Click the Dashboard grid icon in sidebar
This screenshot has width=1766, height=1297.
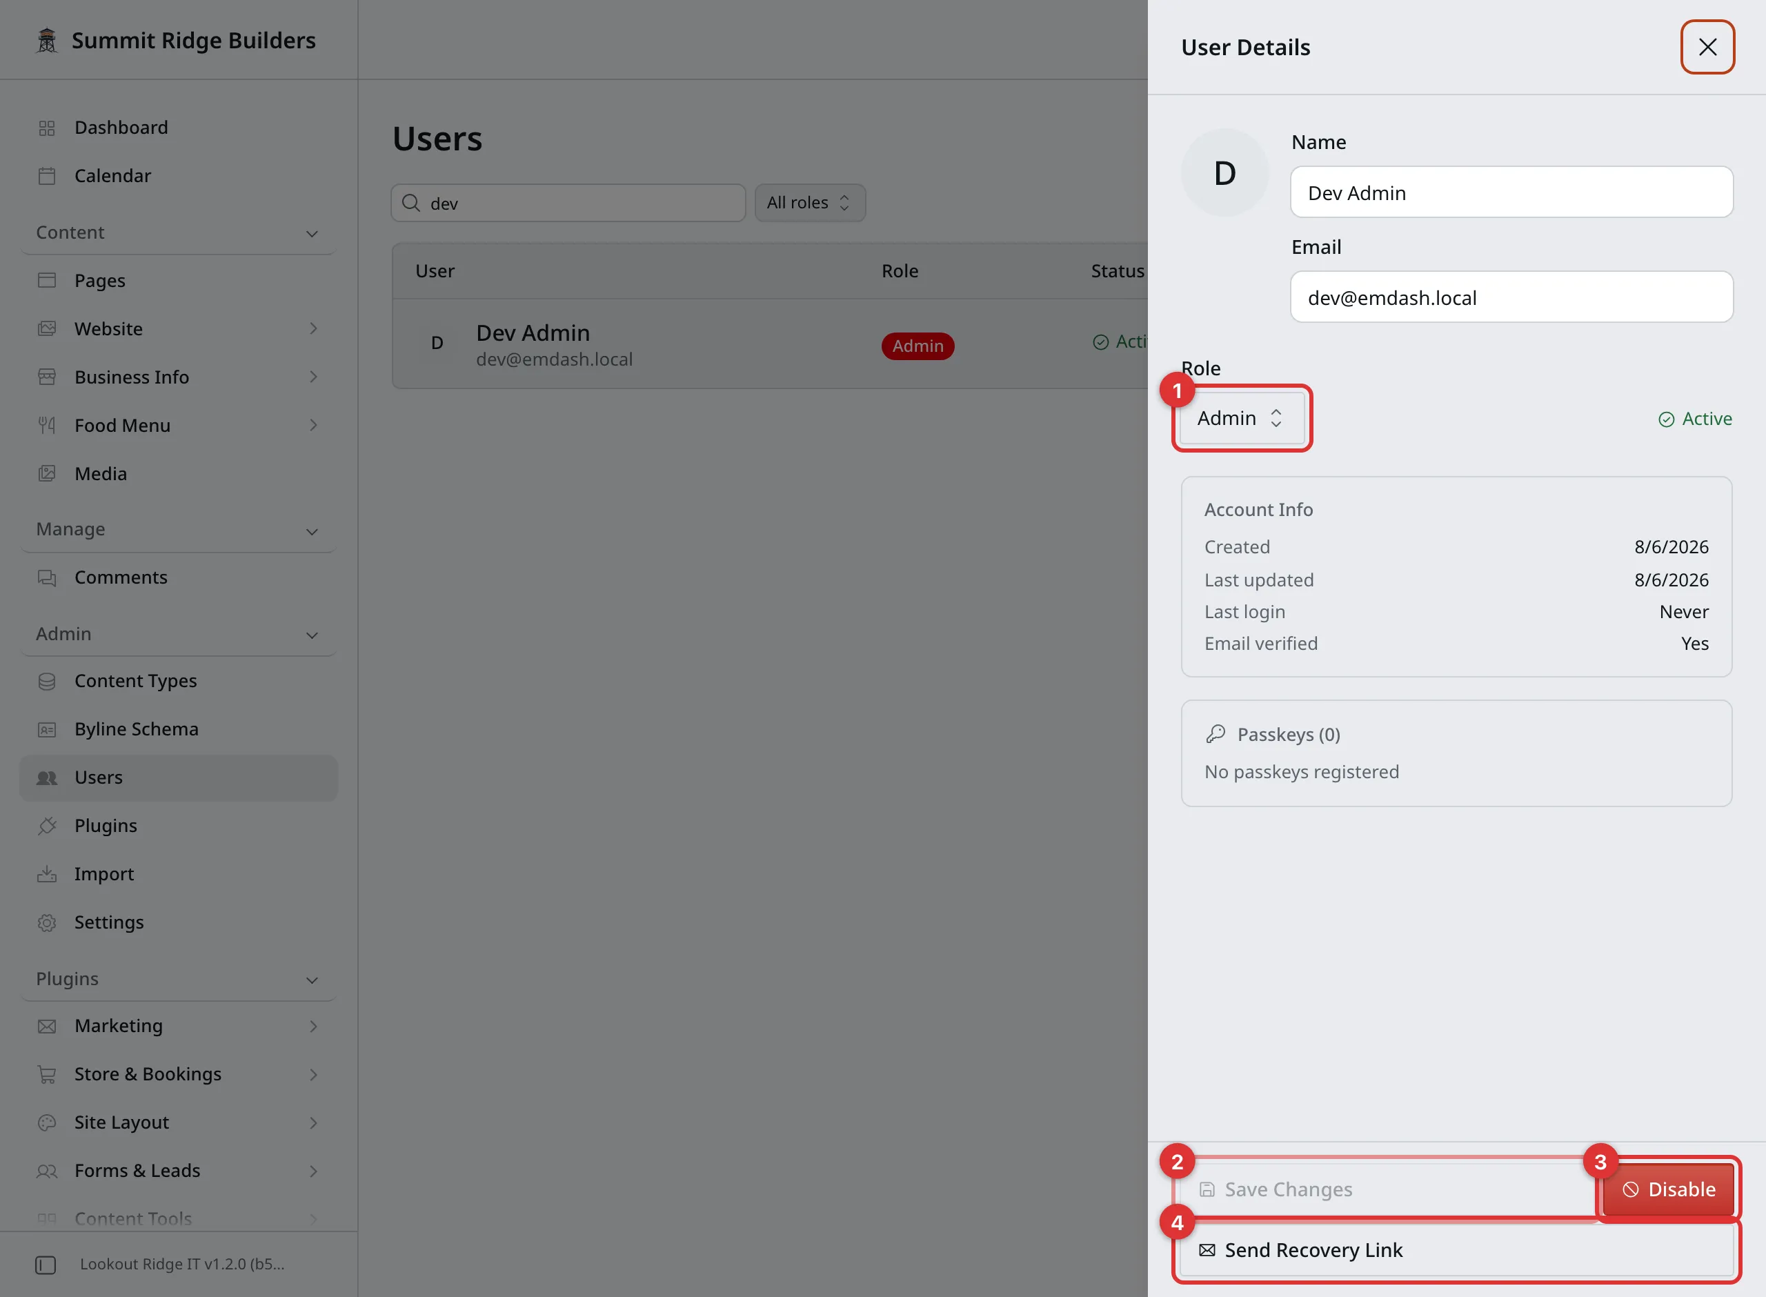coord(47,128)
